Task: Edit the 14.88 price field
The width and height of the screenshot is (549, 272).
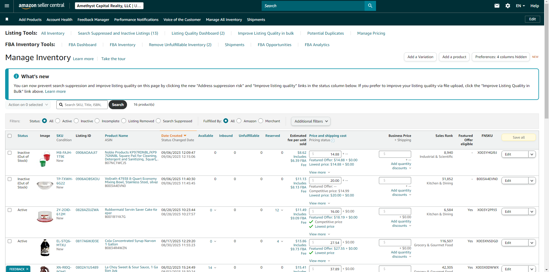Action: [x=325, y=154]
